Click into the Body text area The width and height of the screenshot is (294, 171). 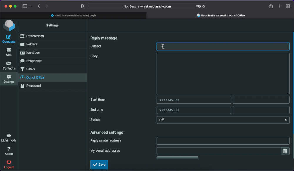pyautogui.click(x=223, y=74)
